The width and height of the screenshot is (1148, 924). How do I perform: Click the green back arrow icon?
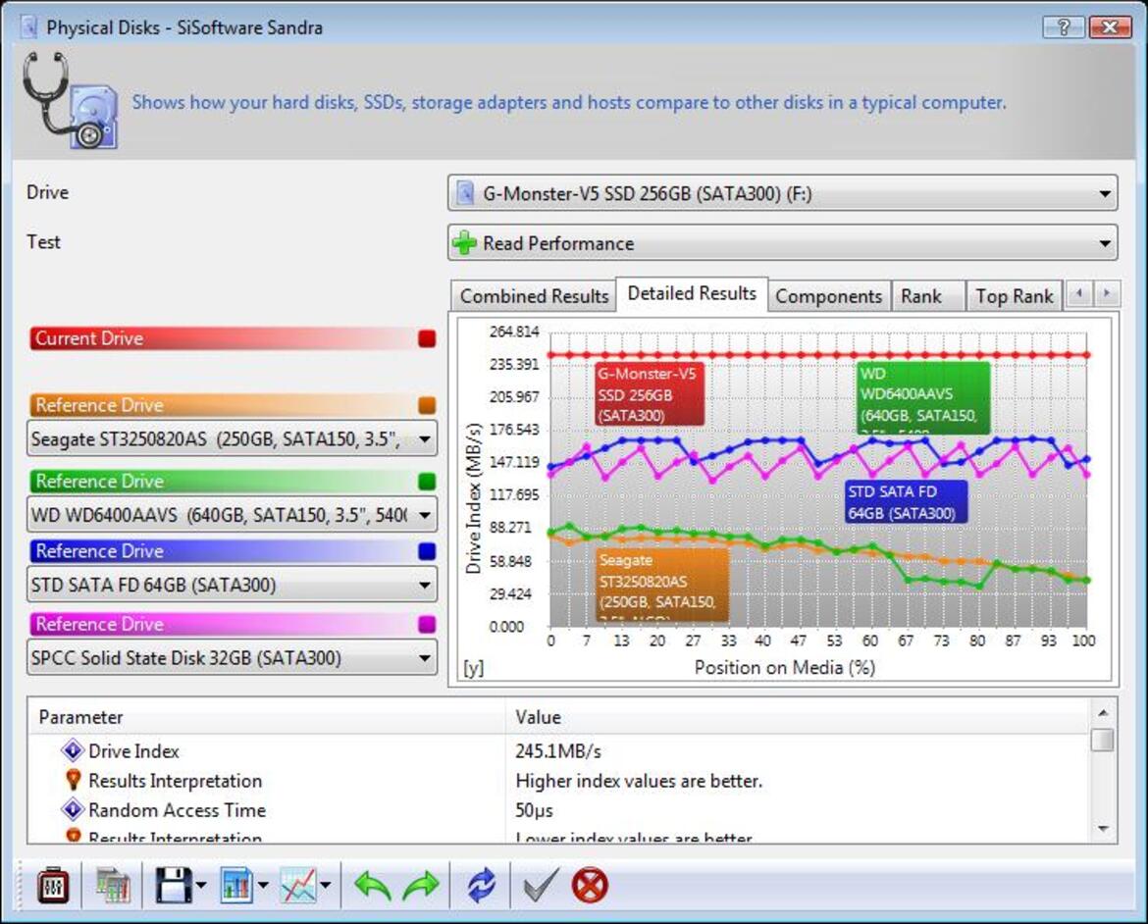[373, 886]
